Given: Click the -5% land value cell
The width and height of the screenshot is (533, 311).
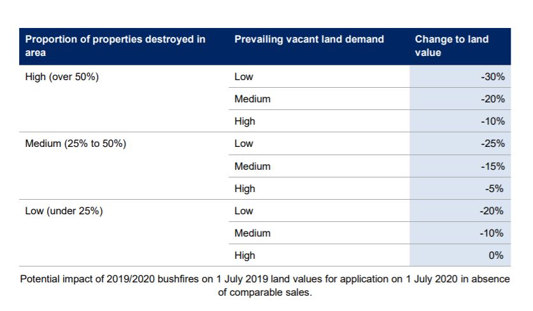Looking at the screenshot, I should [494, 188].
